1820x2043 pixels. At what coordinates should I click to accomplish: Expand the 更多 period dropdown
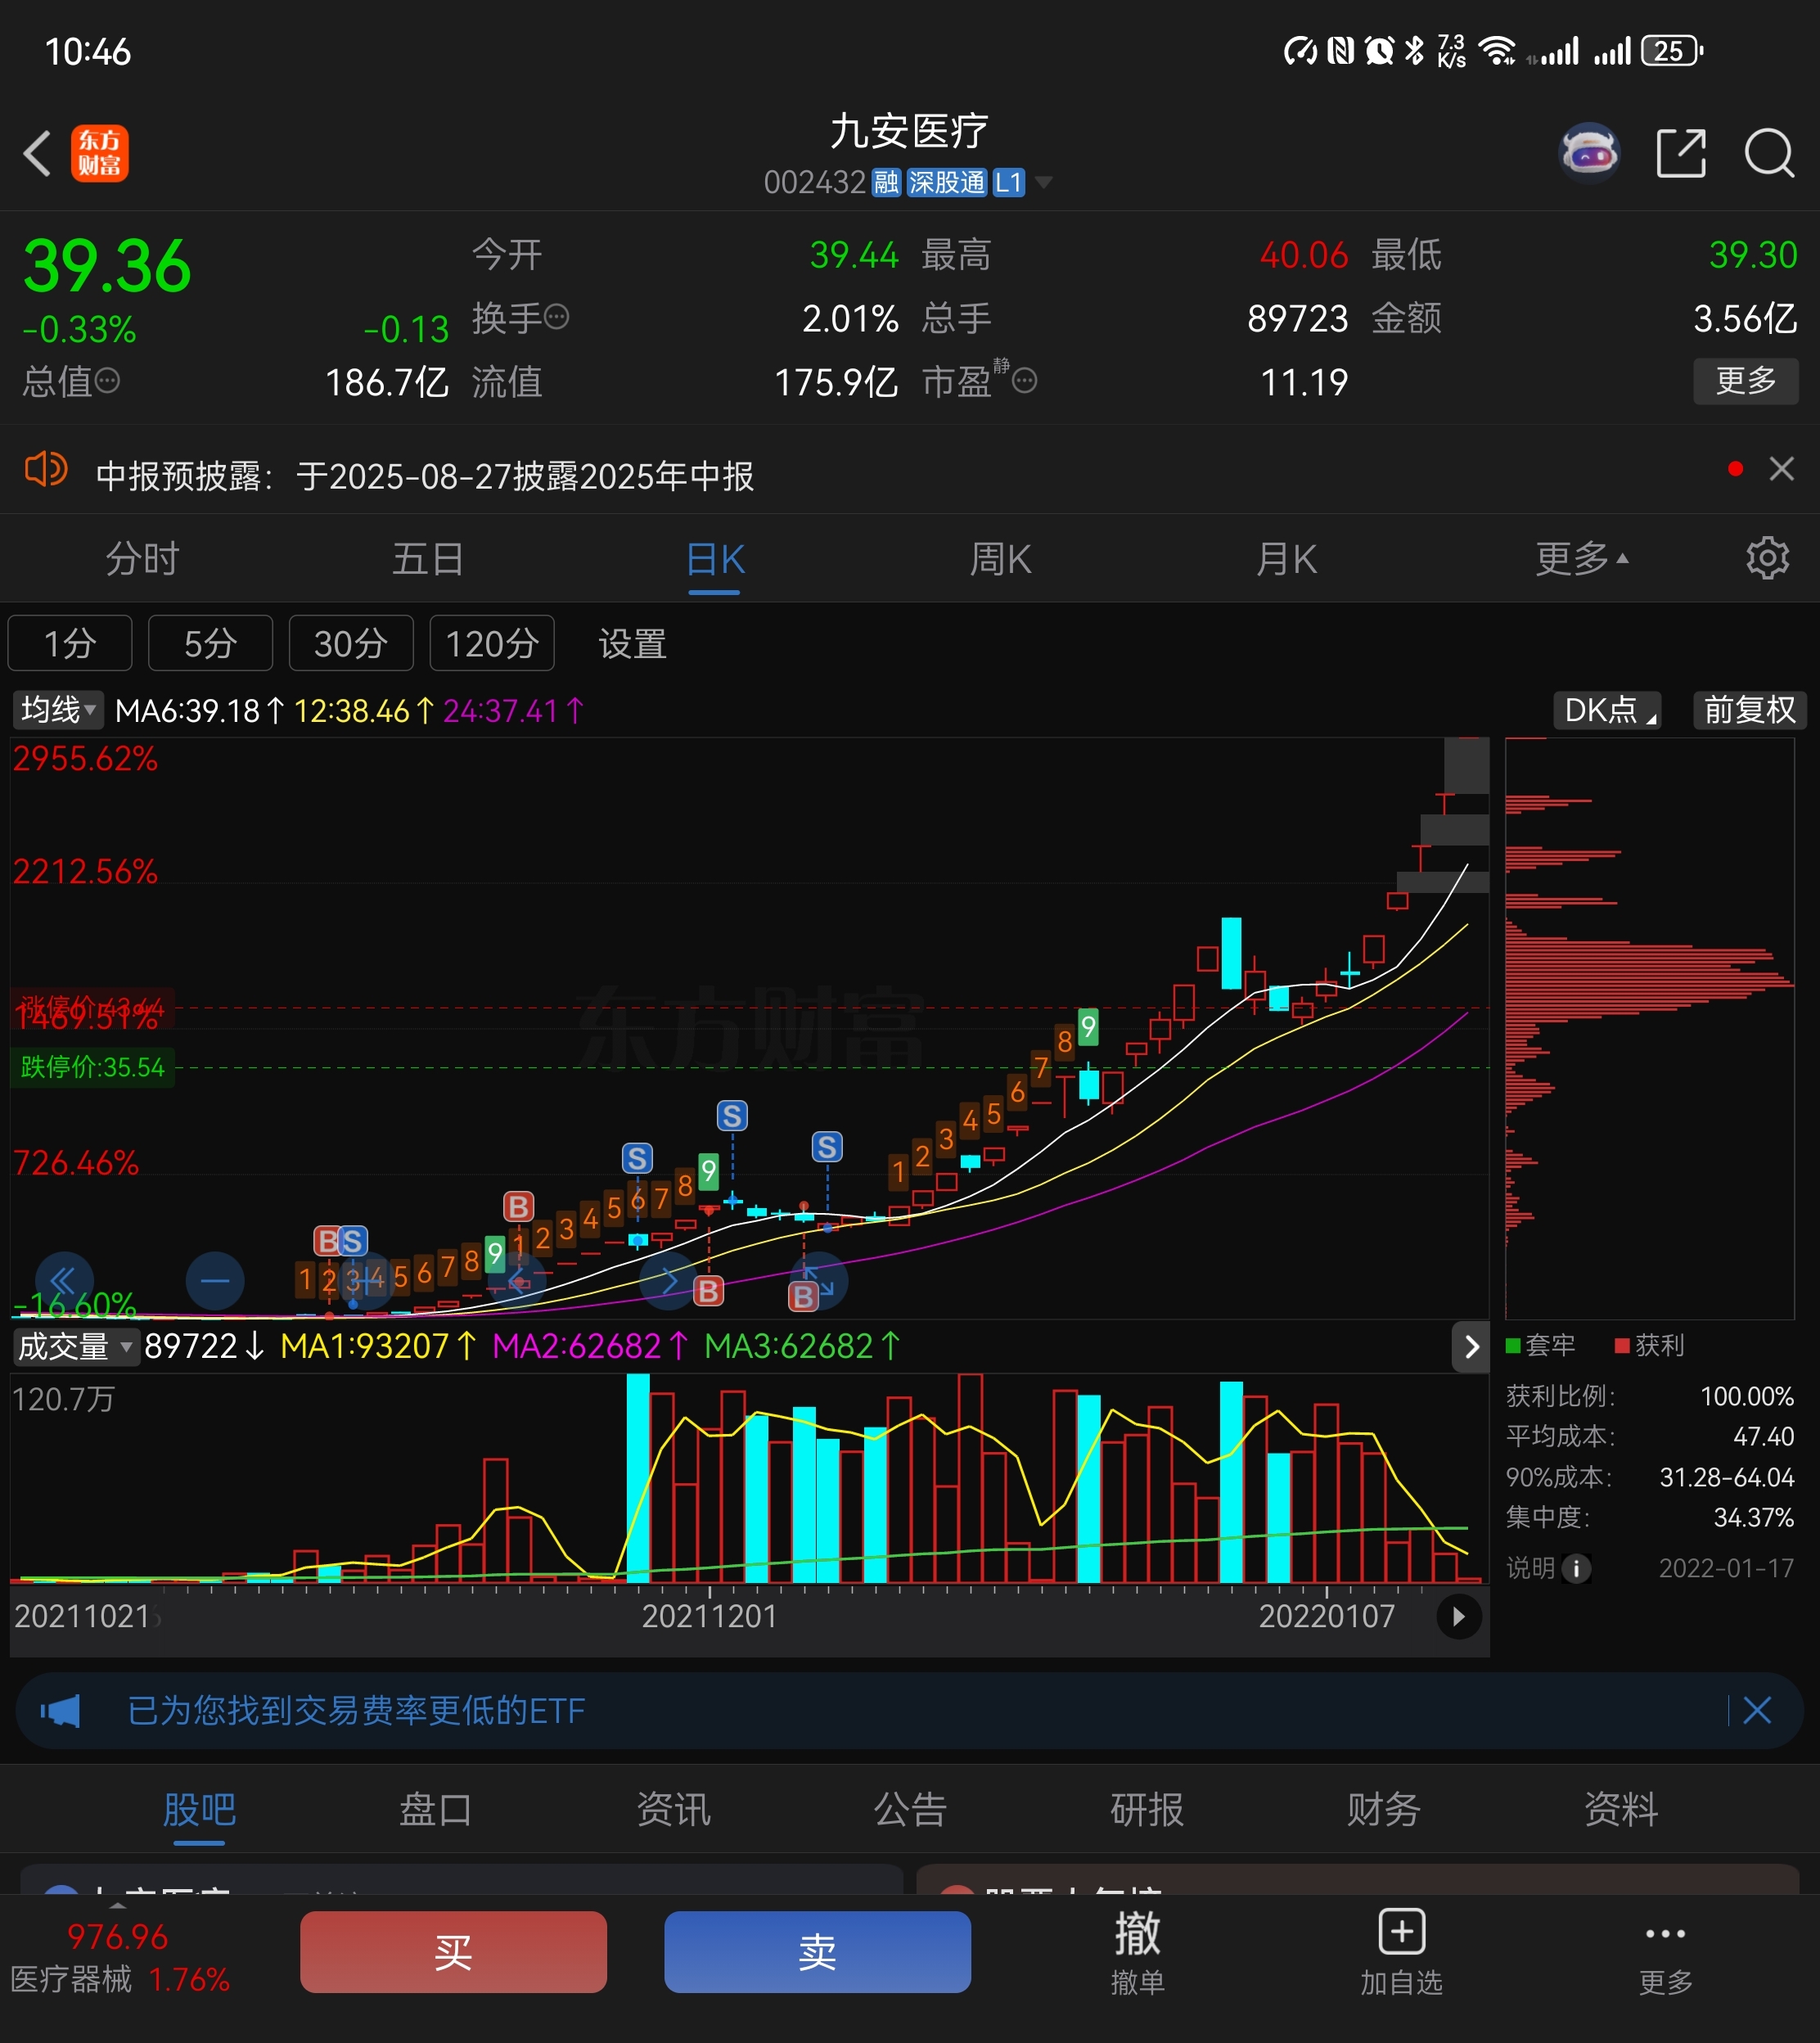pyautogui.click(x=1582, y=558)
